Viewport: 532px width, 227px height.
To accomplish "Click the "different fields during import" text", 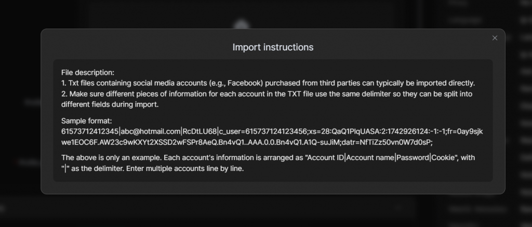I will 110,104.
